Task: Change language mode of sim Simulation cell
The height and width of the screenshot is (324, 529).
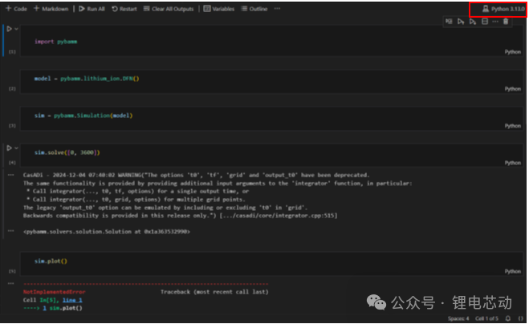Action: coord(512,126)
